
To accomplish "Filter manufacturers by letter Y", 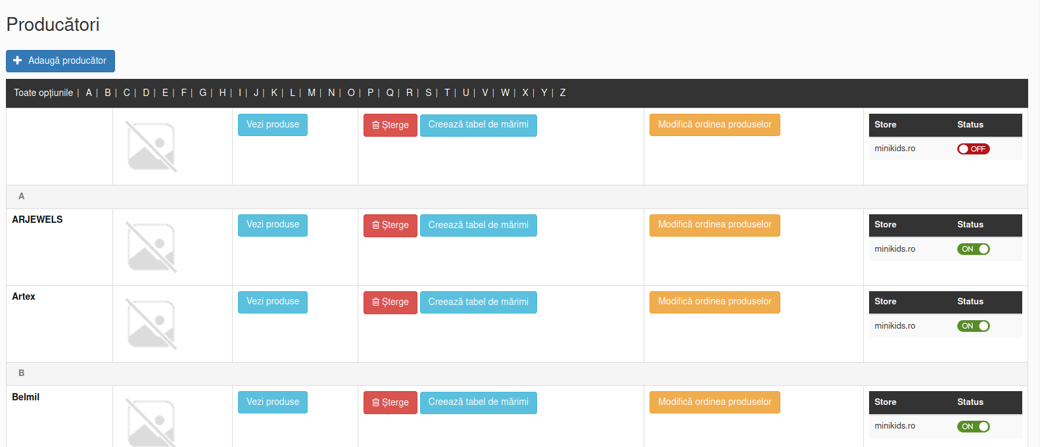I will [544, 93].
